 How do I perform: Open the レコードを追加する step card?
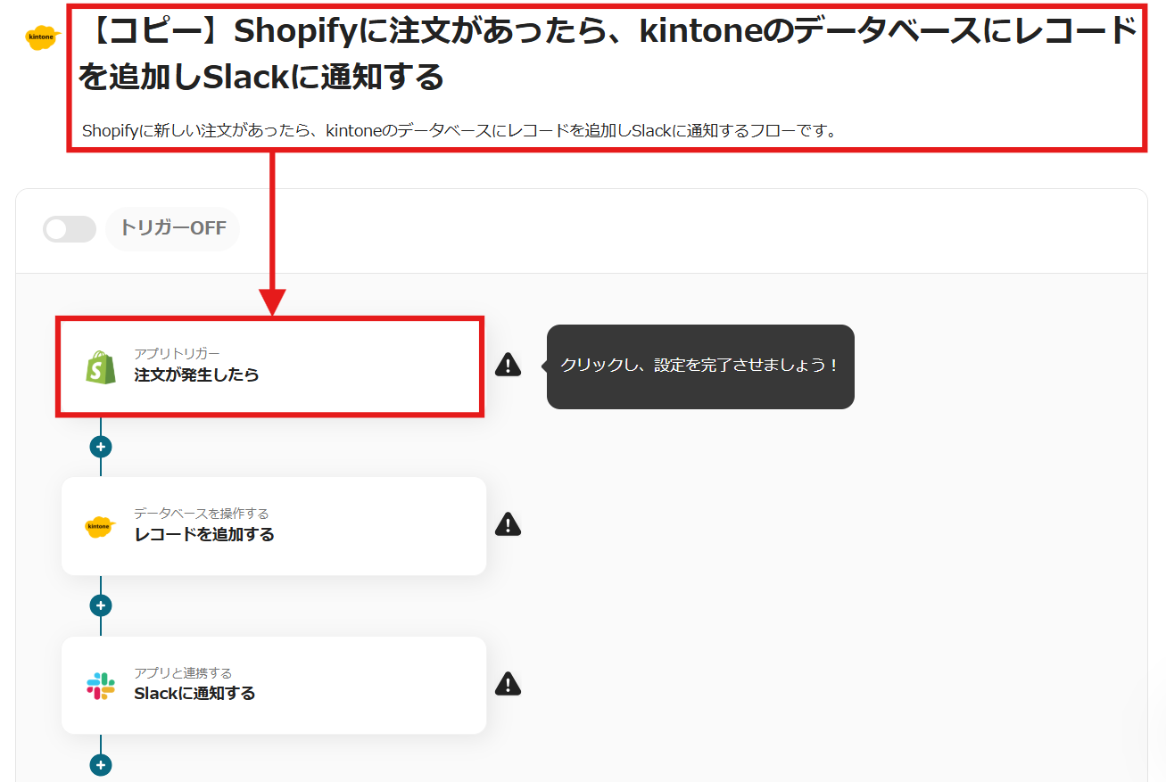[x=274, y=526]
